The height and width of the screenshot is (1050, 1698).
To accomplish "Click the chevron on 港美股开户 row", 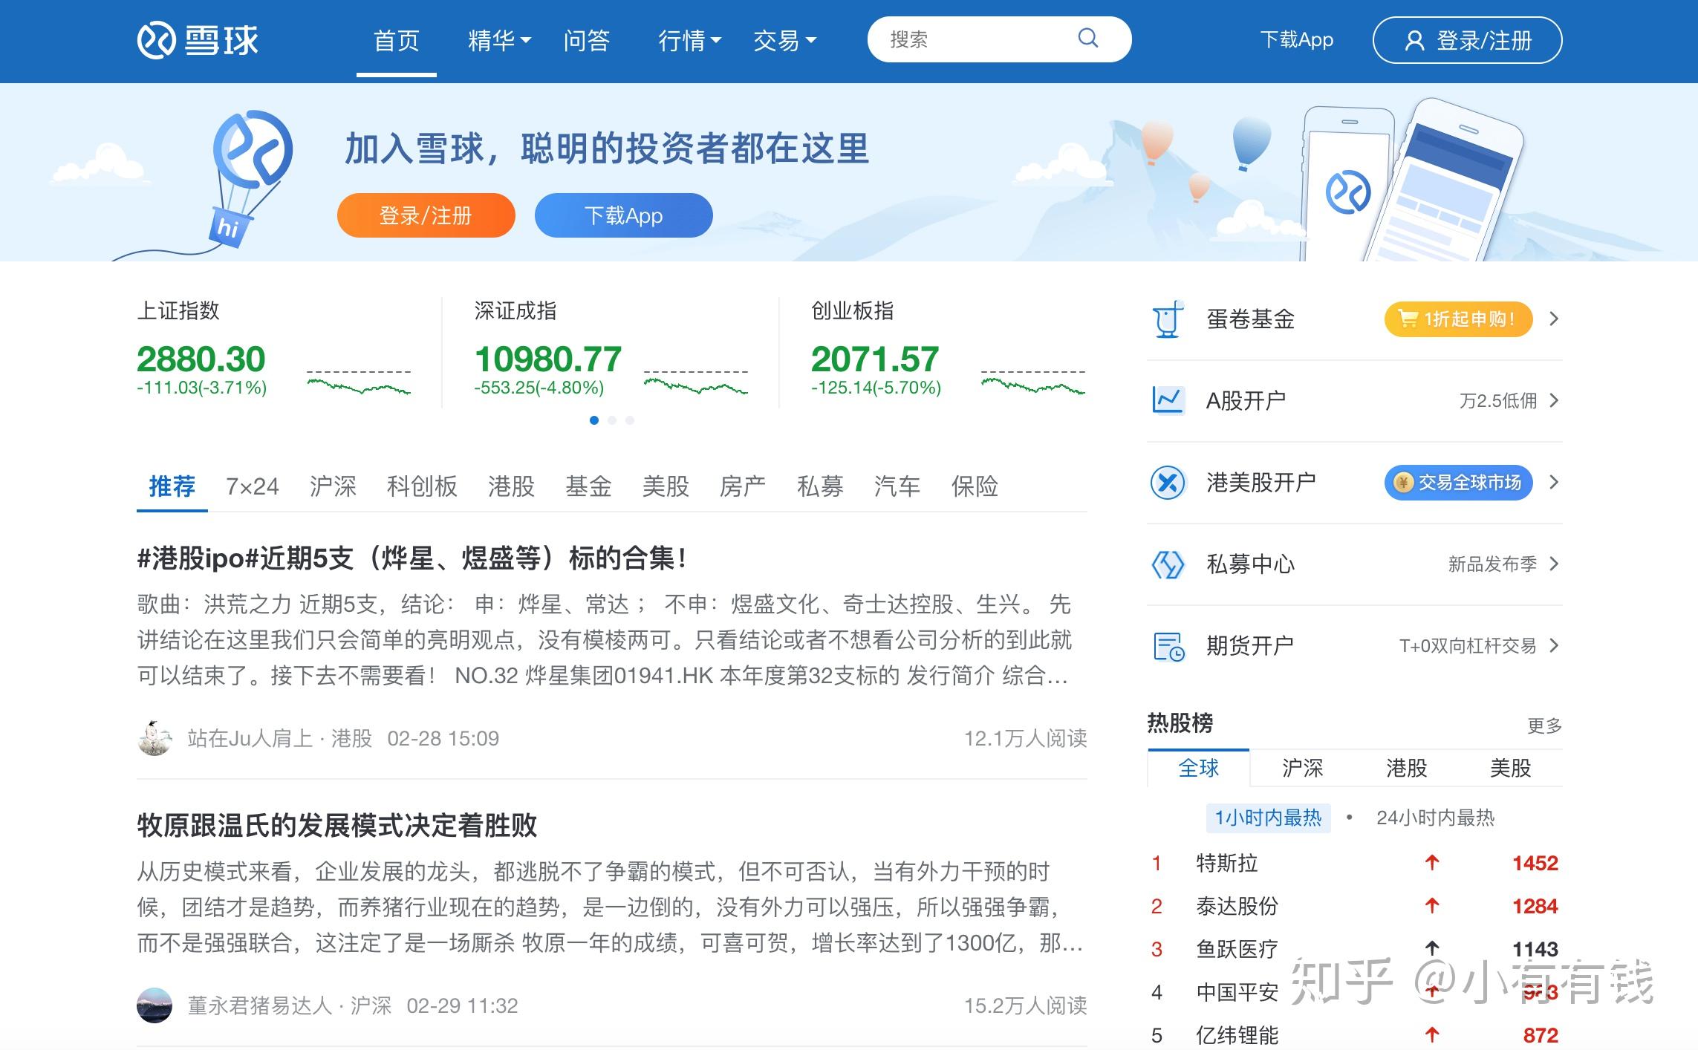I will [1554, 483].
